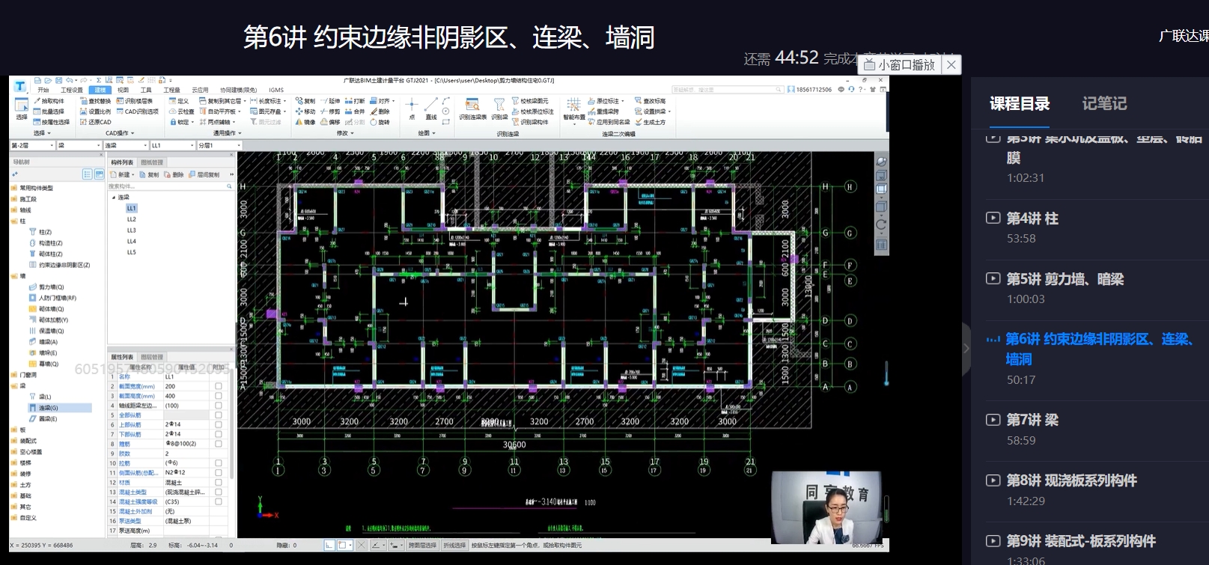Open lesson 第8讲 现浇板系列构件
The width and height of the screenshot is (1209, 565).
tap(1071, 480)
